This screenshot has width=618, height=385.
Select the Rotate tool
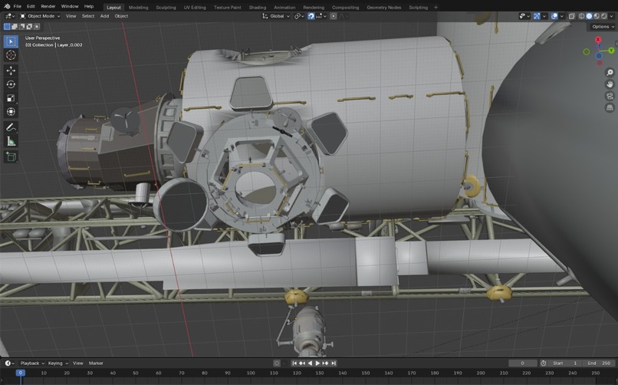11,84
